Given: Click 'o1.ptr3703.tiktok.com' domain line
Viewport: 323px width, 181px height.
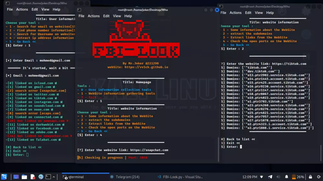Looking at the screenshot, I should 257,101.
